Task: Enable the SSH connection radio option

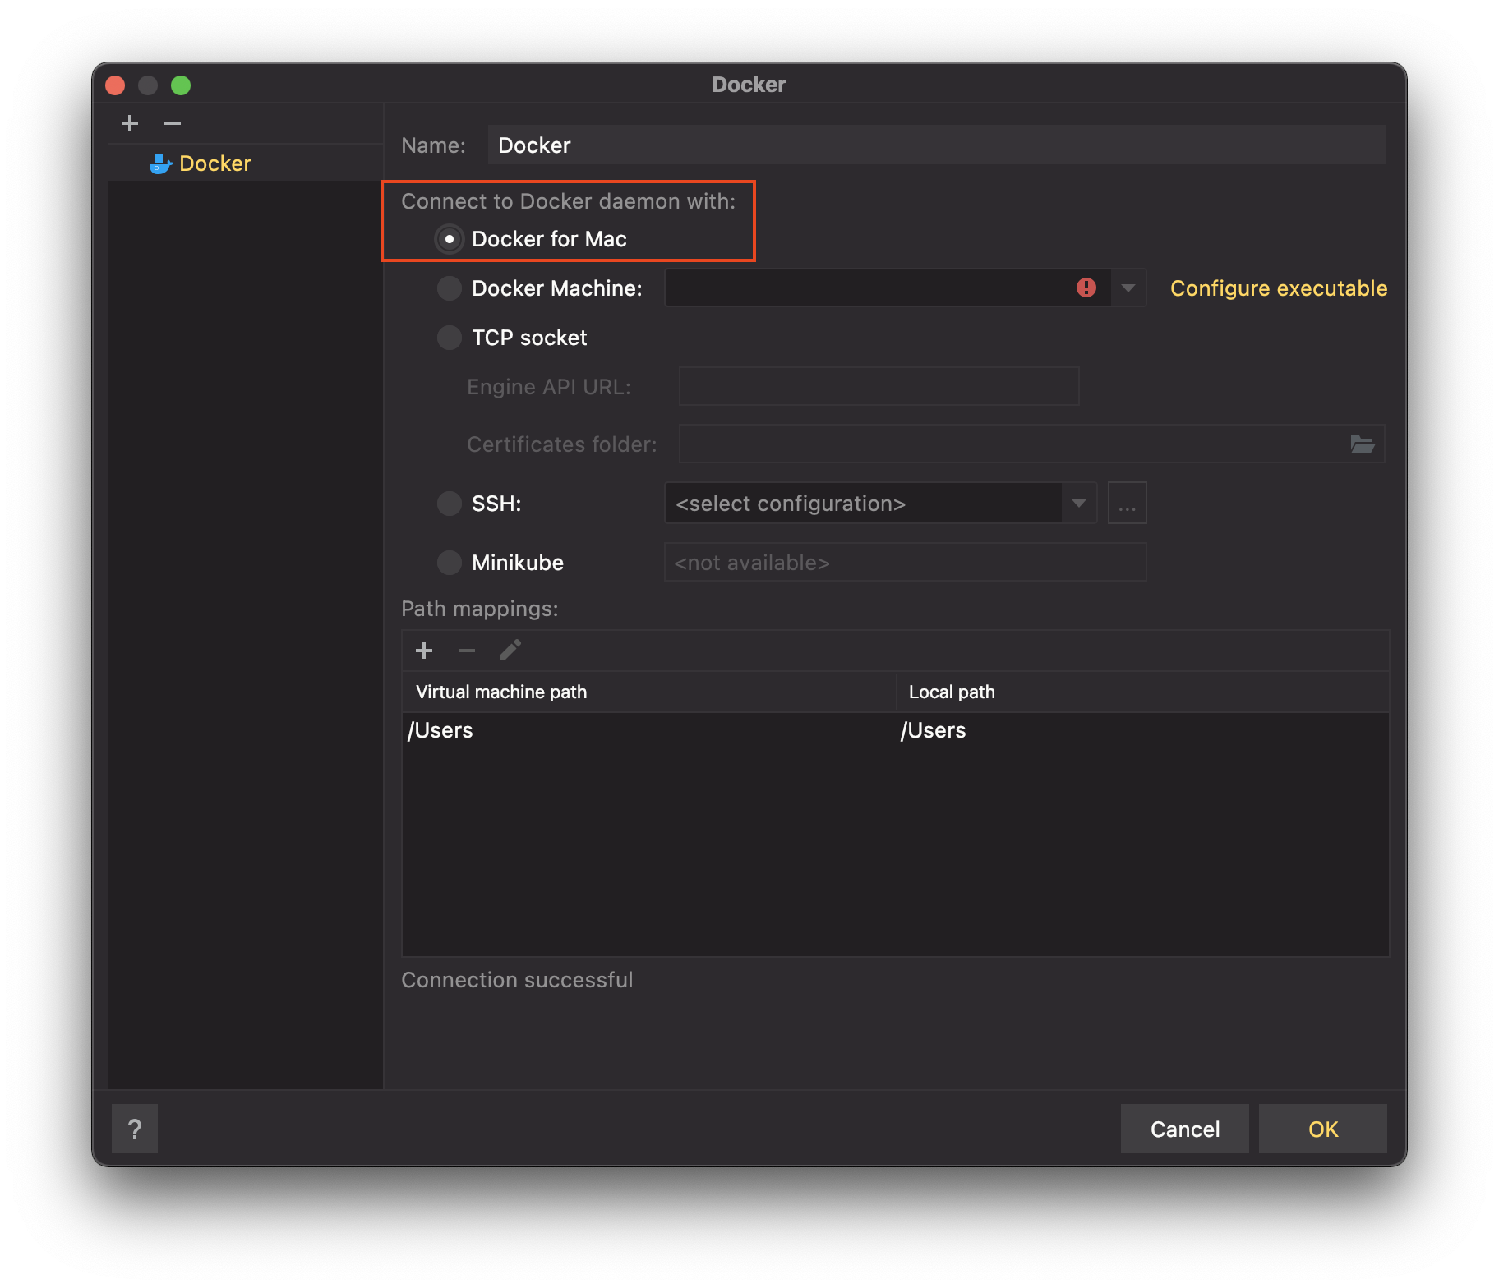Action: click(x=450, y=504)
